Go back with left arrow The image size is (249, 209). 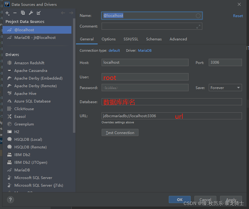pyautogui.click(x=63, y=13)
